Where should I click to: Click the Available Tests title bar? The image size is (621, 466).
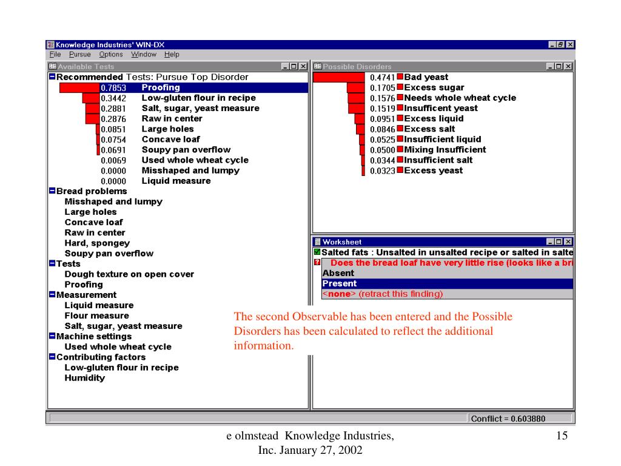178,67
